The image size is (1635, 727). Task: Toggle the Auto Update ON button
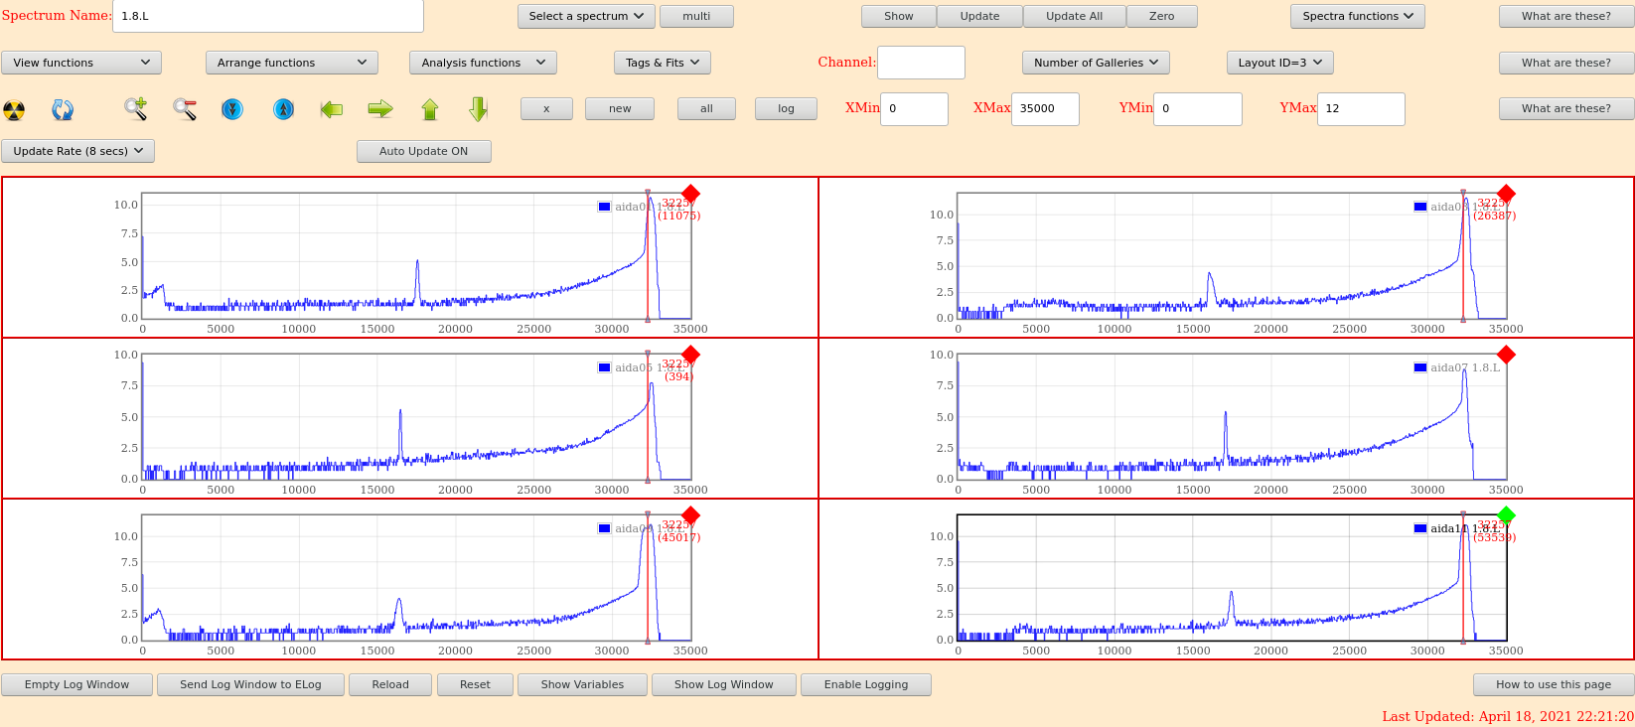click(423, 151)
